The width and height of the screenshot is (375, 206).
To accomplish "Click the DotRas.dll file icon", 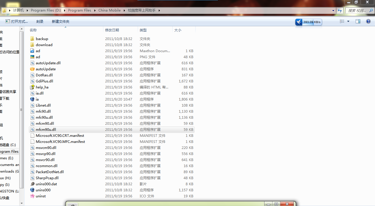I will 32,75.
